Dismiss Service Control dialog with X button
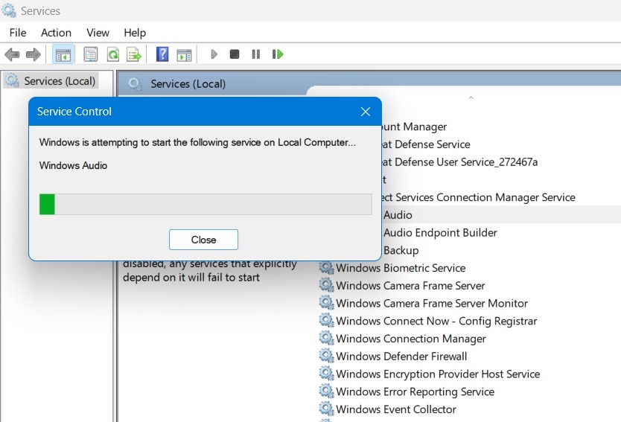 [x=366, y=112]
